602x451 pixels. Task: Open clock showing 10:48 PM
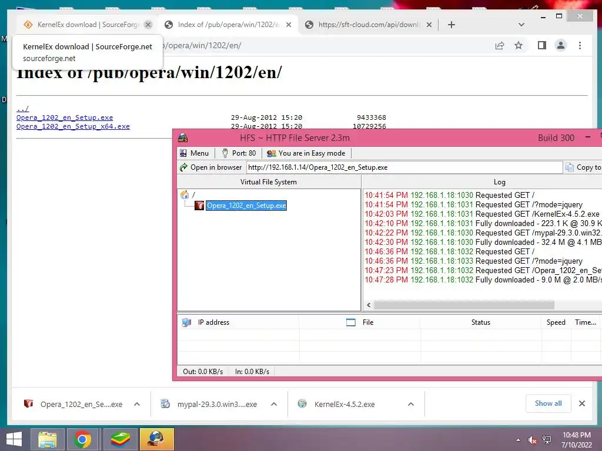click(577, 440)
